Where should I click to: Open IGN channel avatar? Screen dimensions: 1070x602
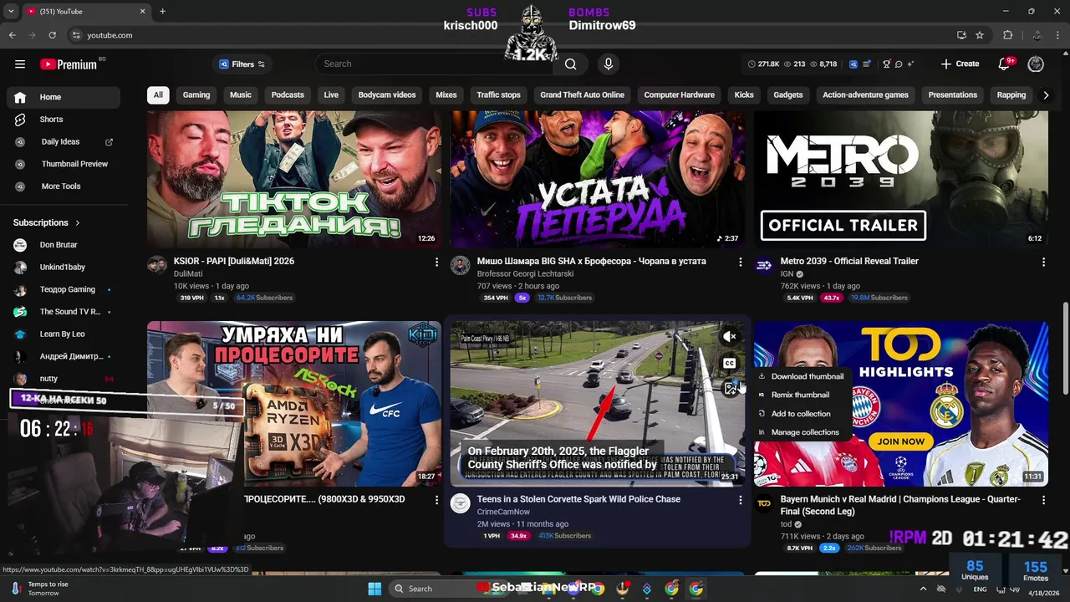pos(764,266)
